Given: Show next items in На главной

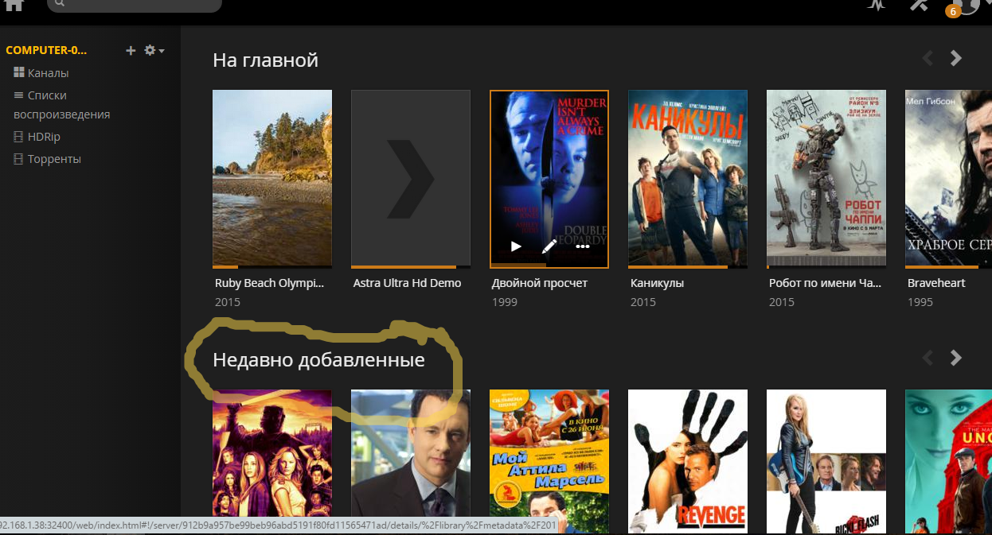Looking at the screenshot, I should click(956, 58).
